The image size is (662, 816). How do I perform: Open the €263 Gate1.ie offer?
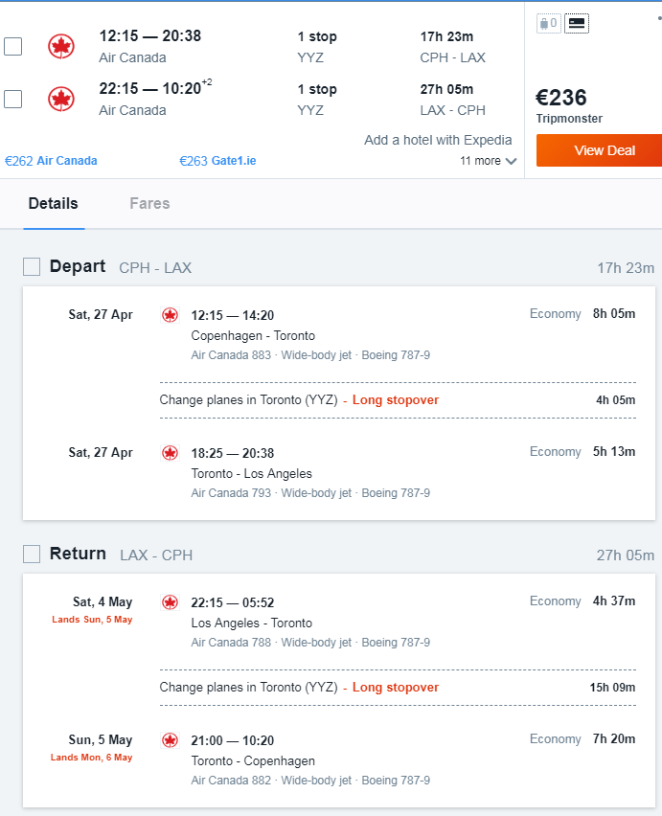tap(217, 161)
